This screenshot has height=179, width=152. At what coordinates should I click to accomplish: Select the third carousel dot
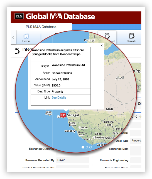point(90,147)
